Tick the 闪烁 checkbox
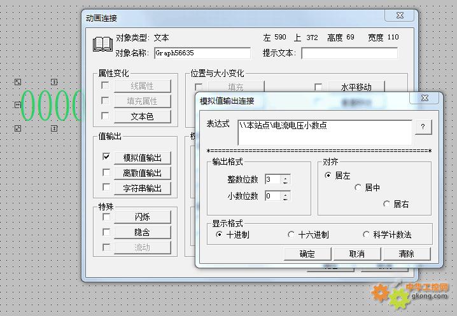This screenshot has width=457, height=316. [x=106, y=217]
